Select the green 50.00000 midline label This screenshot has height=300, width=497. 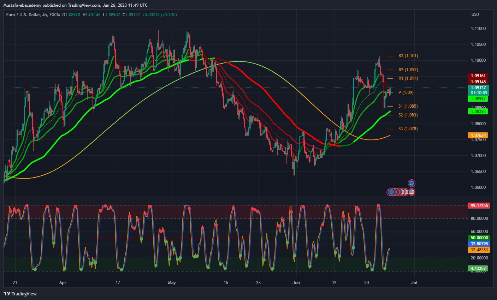479,238
